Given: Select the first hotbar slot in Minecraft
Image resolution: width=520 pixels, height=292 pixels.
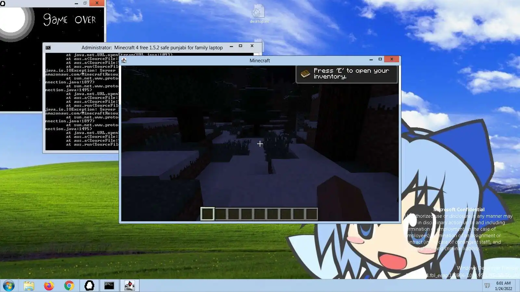Looking at the screenshot, I should pos(207,214).
